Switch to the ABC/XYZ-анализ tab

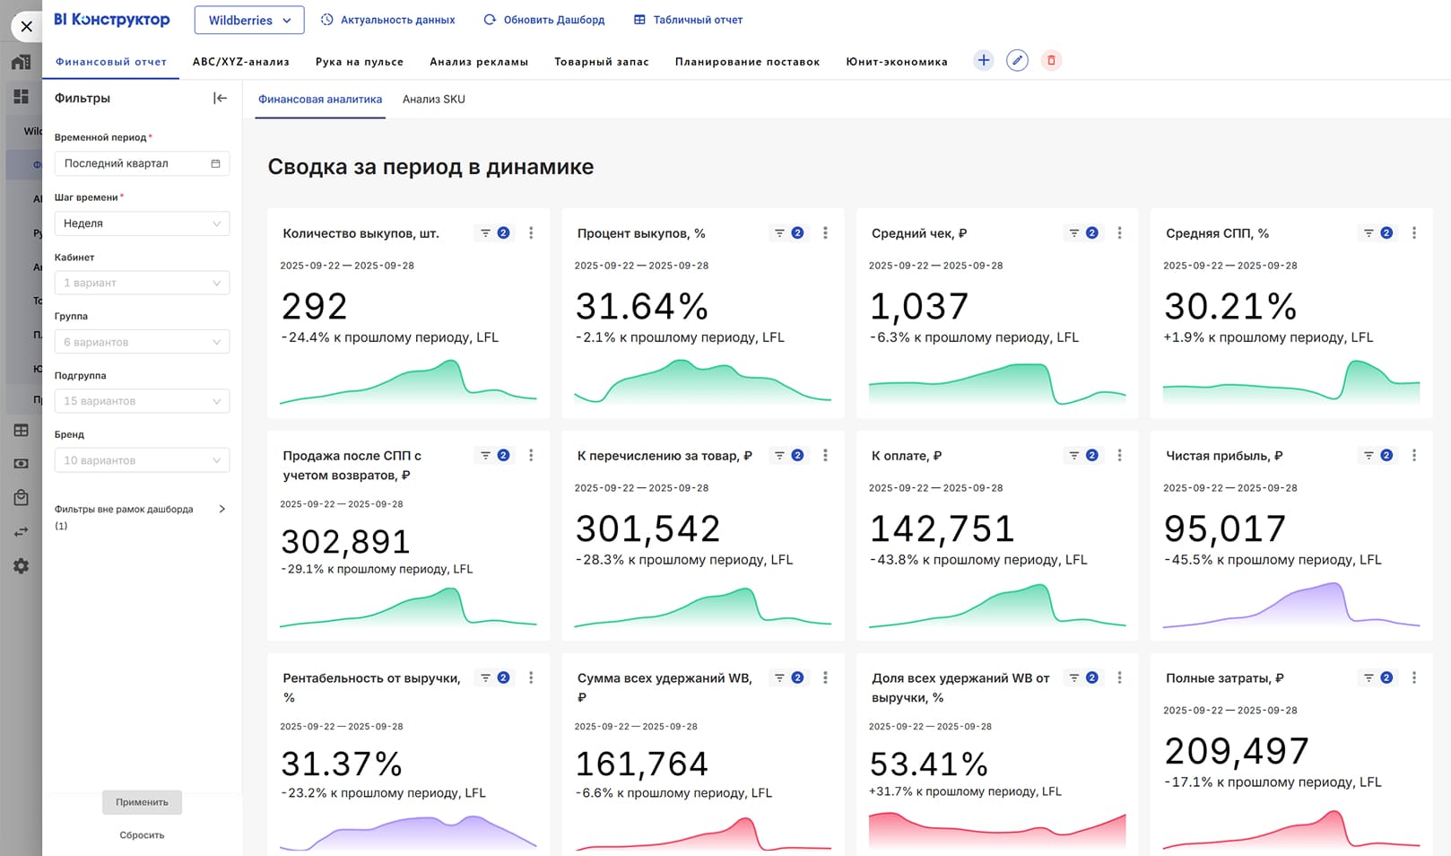click(240, 62)
